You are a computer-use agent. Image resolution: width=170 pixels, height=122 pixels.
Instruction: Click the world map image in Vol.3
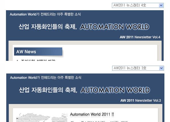pyautogui.click(x=42, y=117)
